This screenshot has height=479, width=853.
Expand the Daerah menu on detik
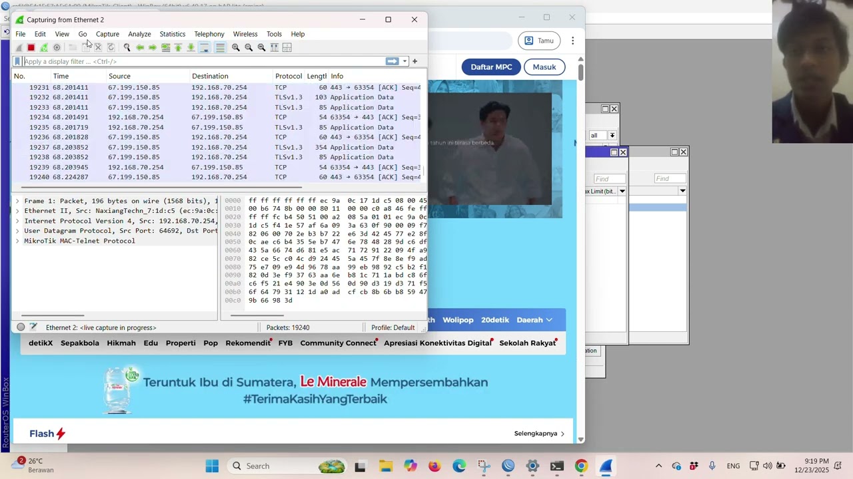pyautogui.click(x=534, y=320)
